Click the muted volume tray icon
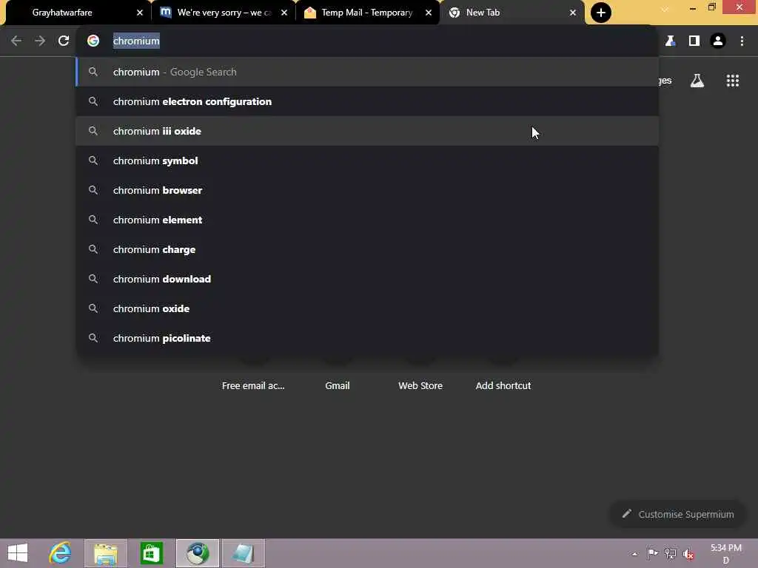This screenshot has width=758, height=568. click(688, 554)
